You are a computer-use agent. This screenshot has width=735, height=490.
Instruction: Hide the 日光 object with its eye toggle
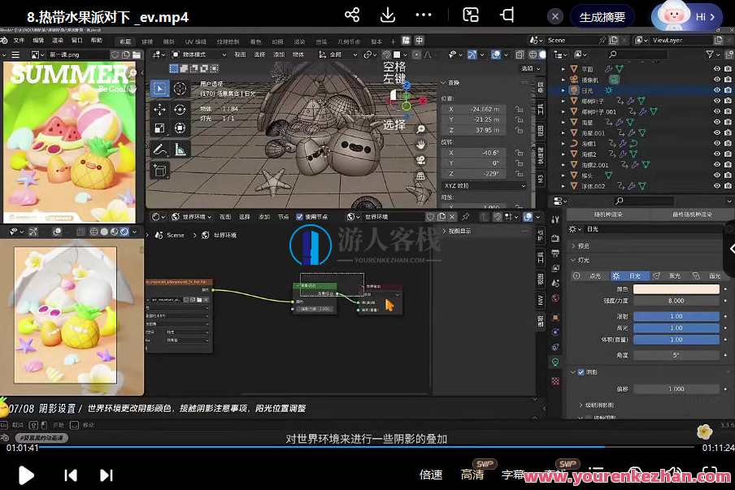coord(715,90)
